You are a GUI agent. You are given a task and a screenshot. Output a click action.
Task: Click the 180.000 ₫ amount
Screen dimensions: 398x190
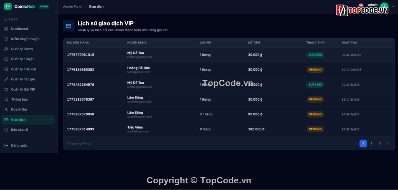tap(256, 129)
